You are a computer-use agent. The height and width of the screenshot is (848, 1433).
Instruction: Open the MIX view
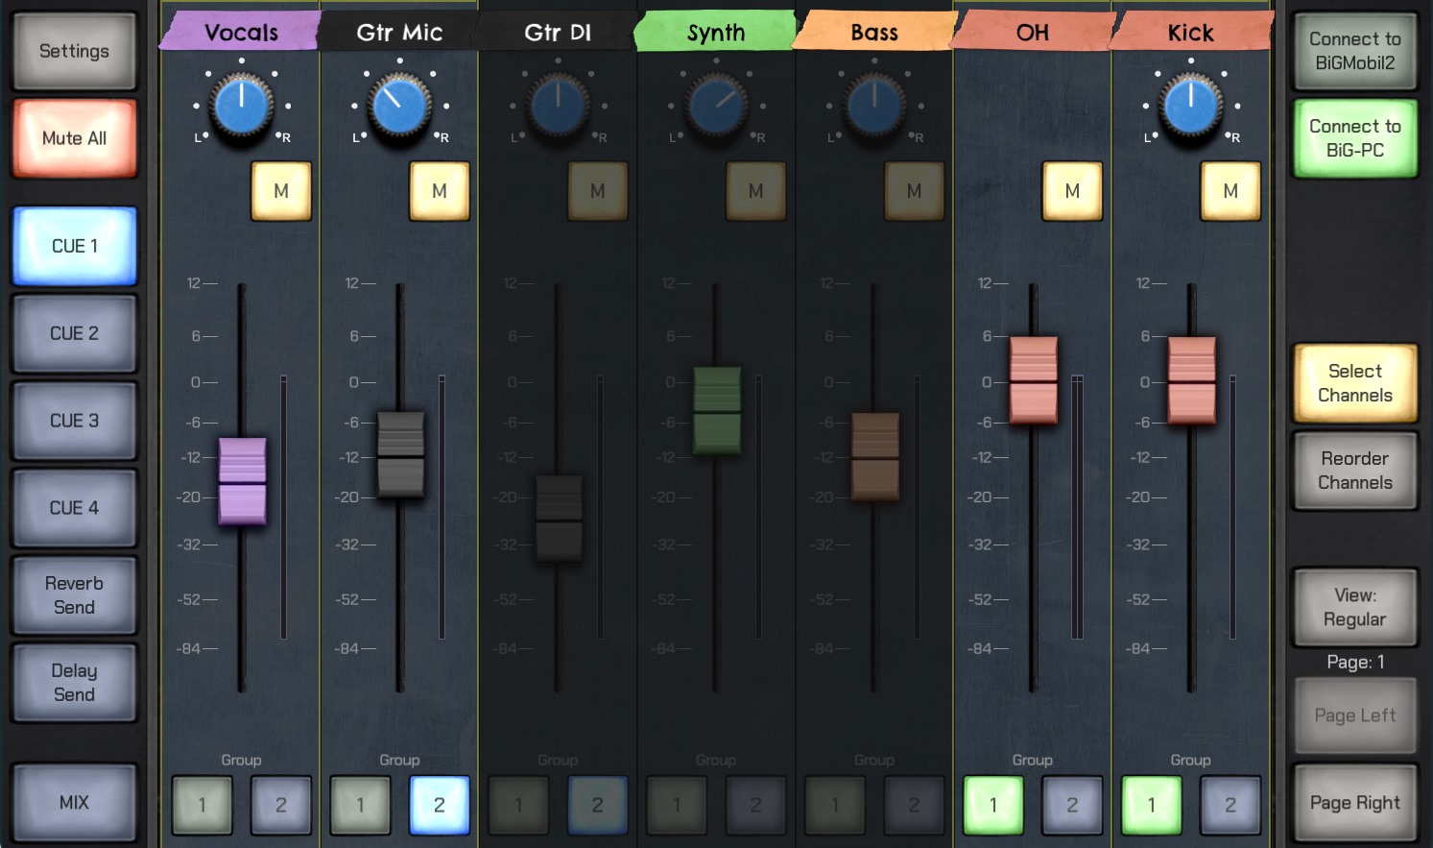point(74,802)
